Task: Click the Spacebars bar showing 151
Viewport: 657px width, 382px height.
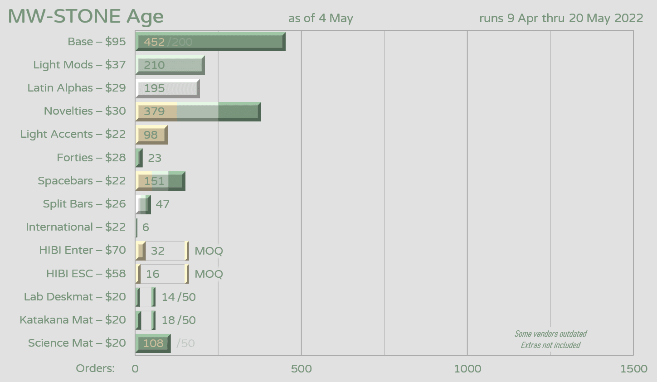Action: [160, 181]
